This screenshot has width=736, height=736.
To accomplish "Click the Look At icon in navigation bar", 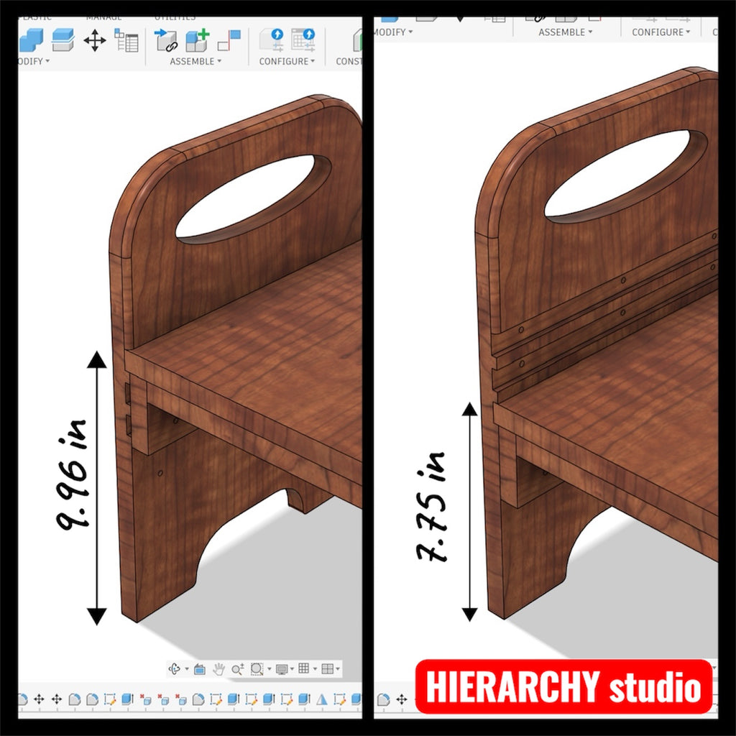I will pos(200,669).
